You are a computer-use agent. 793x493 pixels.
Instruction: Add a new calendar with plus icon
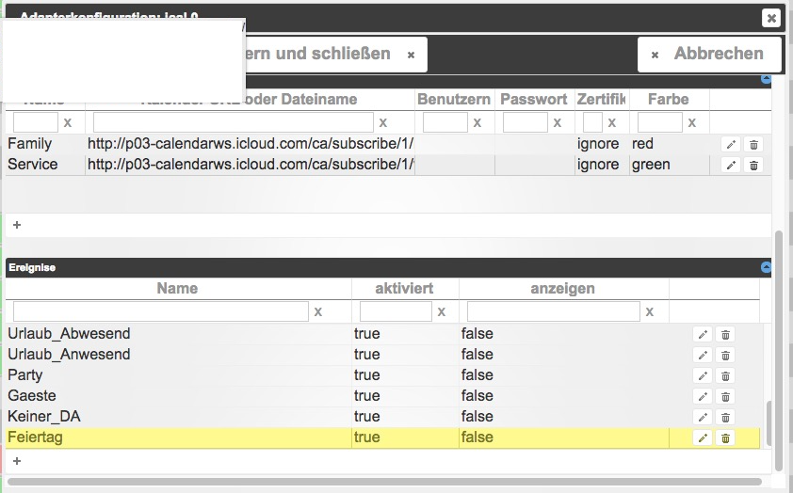17,225
